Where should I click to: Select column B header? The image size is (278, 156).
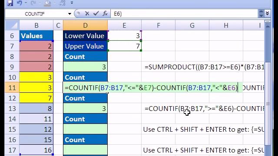36,26
